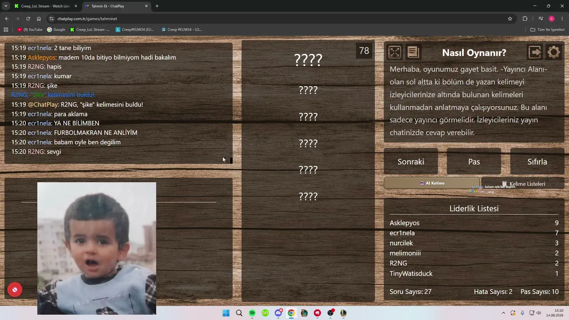Click the exit arrow icon near settings

(535, 52)
